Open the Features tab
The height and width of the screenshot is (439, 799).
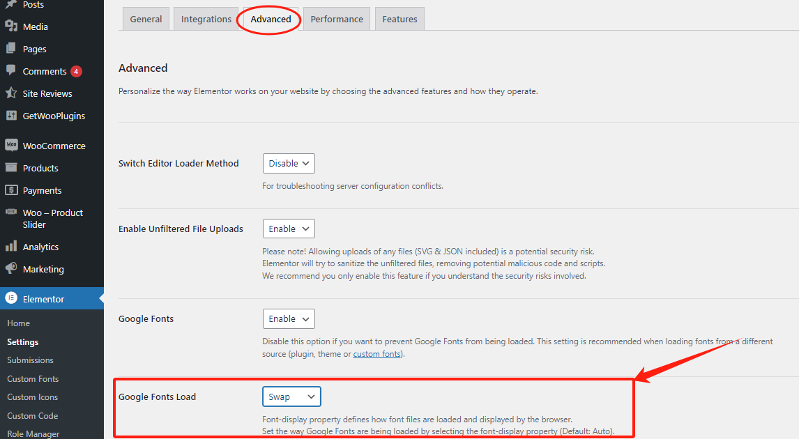[399, 18]
